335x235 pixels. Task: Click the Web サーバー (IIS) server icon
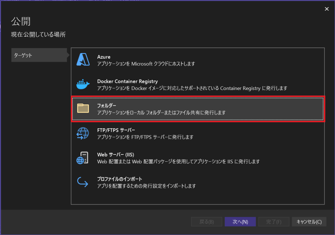pyautogui.click(x=83, y=158)
